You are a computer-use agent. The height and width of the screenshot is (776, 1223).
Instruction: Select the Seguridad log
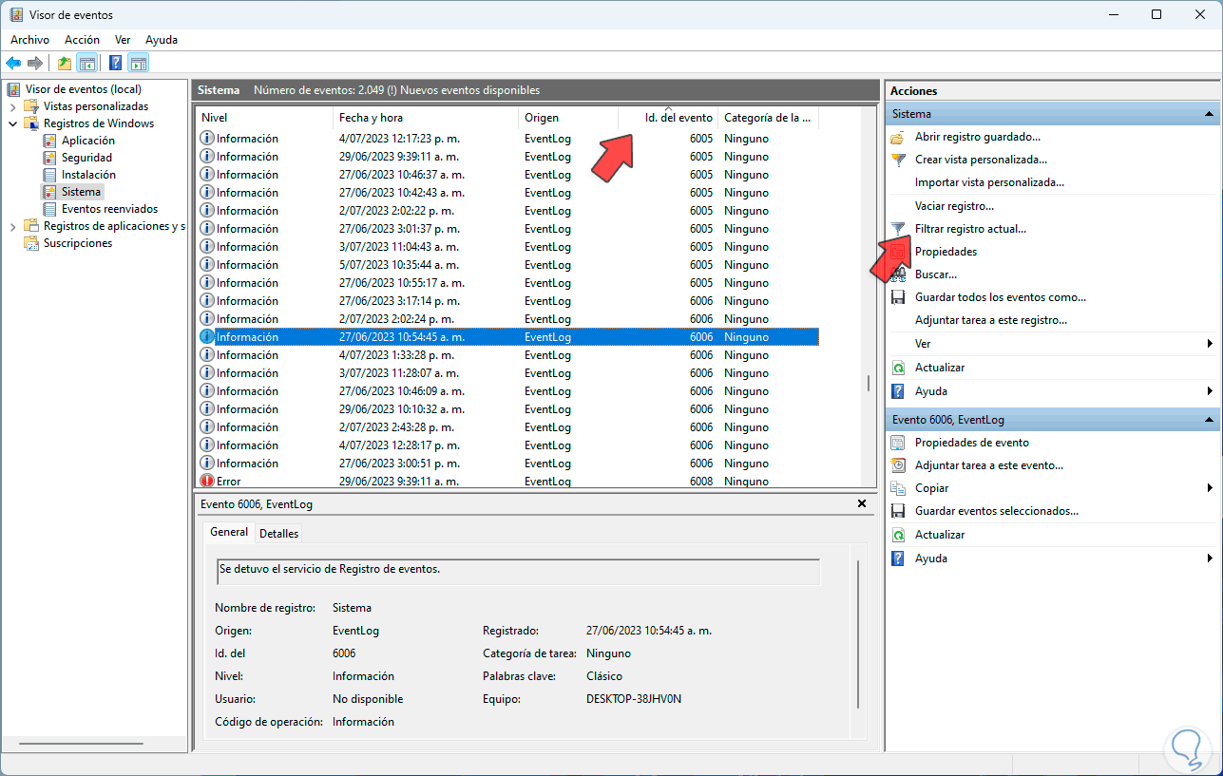point(86,158)
